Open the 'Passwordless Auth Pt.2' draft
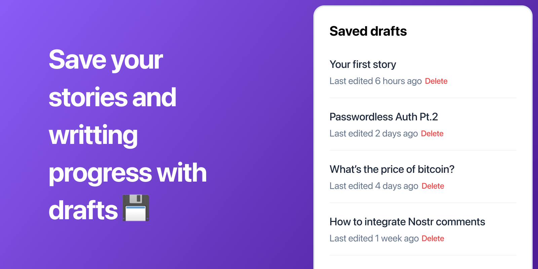 point(384,117)
